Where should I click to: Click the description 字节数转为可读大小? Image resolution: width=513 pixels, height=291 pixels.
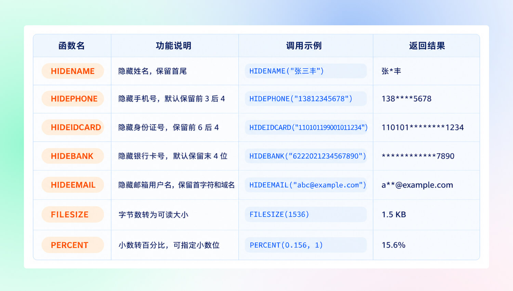[154, 214]
